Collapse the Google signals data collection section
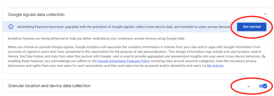This screenshot has width=274, height=96. (x=265, y=14)
